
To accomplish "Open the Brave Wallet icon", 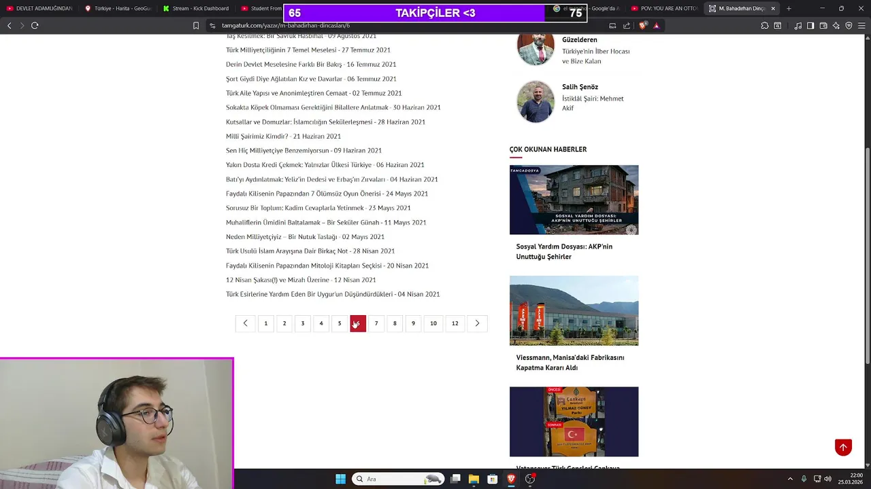I will (823, 25).
